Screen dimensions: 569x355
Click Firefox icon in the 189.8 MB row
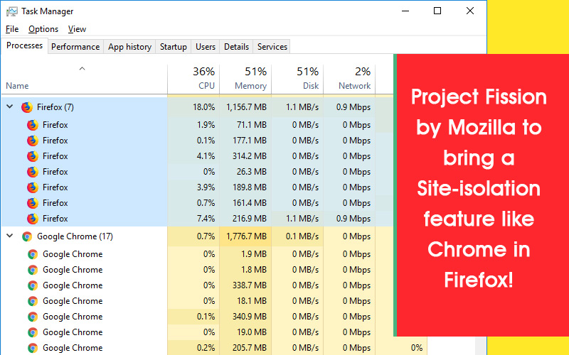point(33,187)
